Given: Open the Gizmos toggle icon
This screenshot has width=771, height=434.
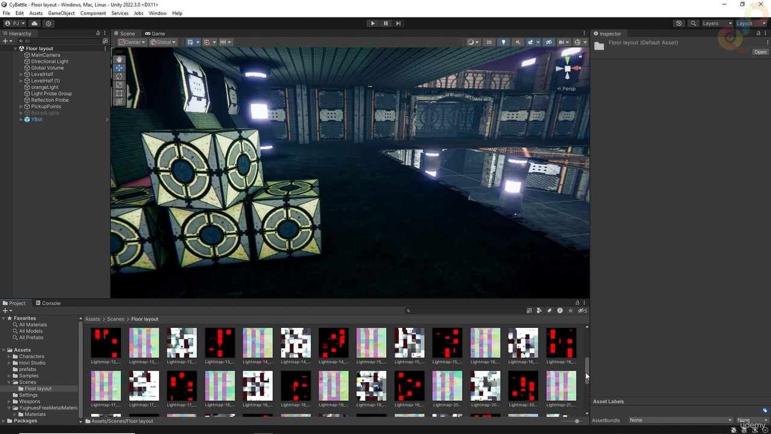Looking at the screenshot, I should [577, 42].
